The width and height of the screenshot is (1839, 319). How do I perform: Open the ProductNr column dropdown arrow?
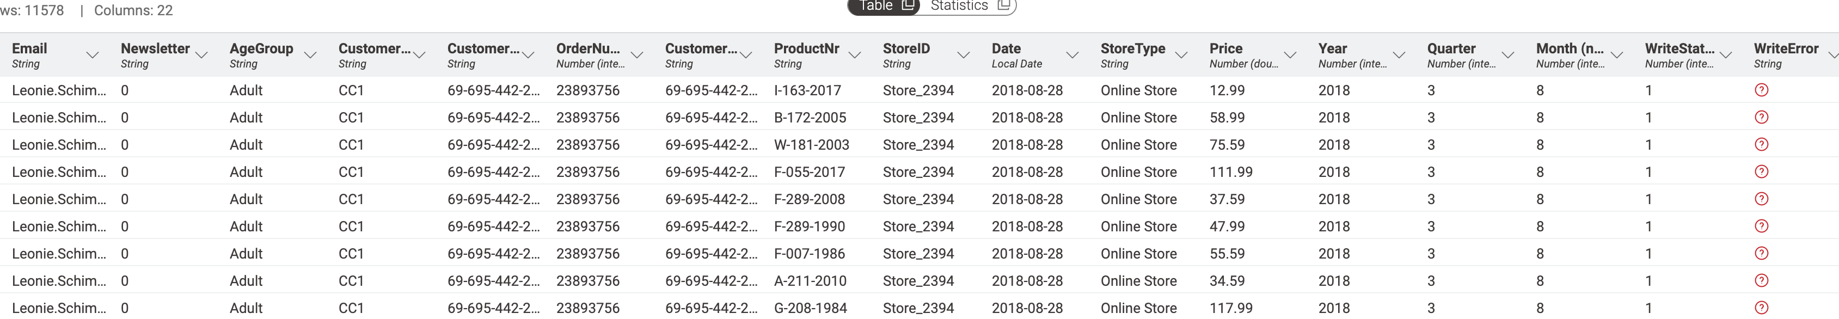pyautogui.click(x=855, y=55)
